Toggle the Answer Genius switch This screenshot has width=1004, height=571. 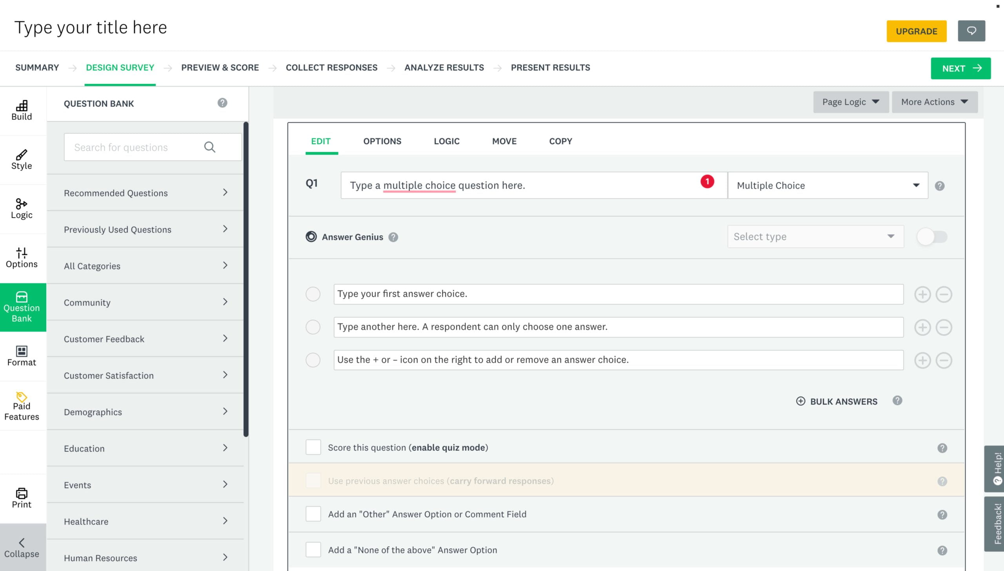(x=932, y=236)
